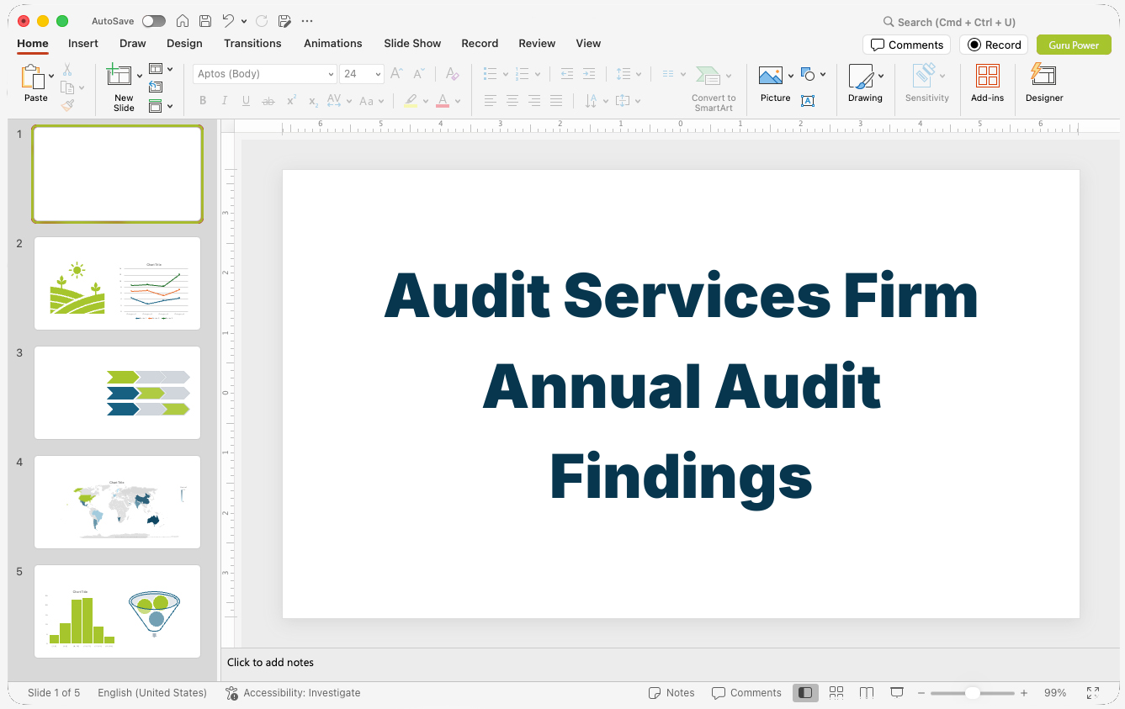Switch to the Animations tab
This screenshot has width=1125, height=709.
(333, 43)
